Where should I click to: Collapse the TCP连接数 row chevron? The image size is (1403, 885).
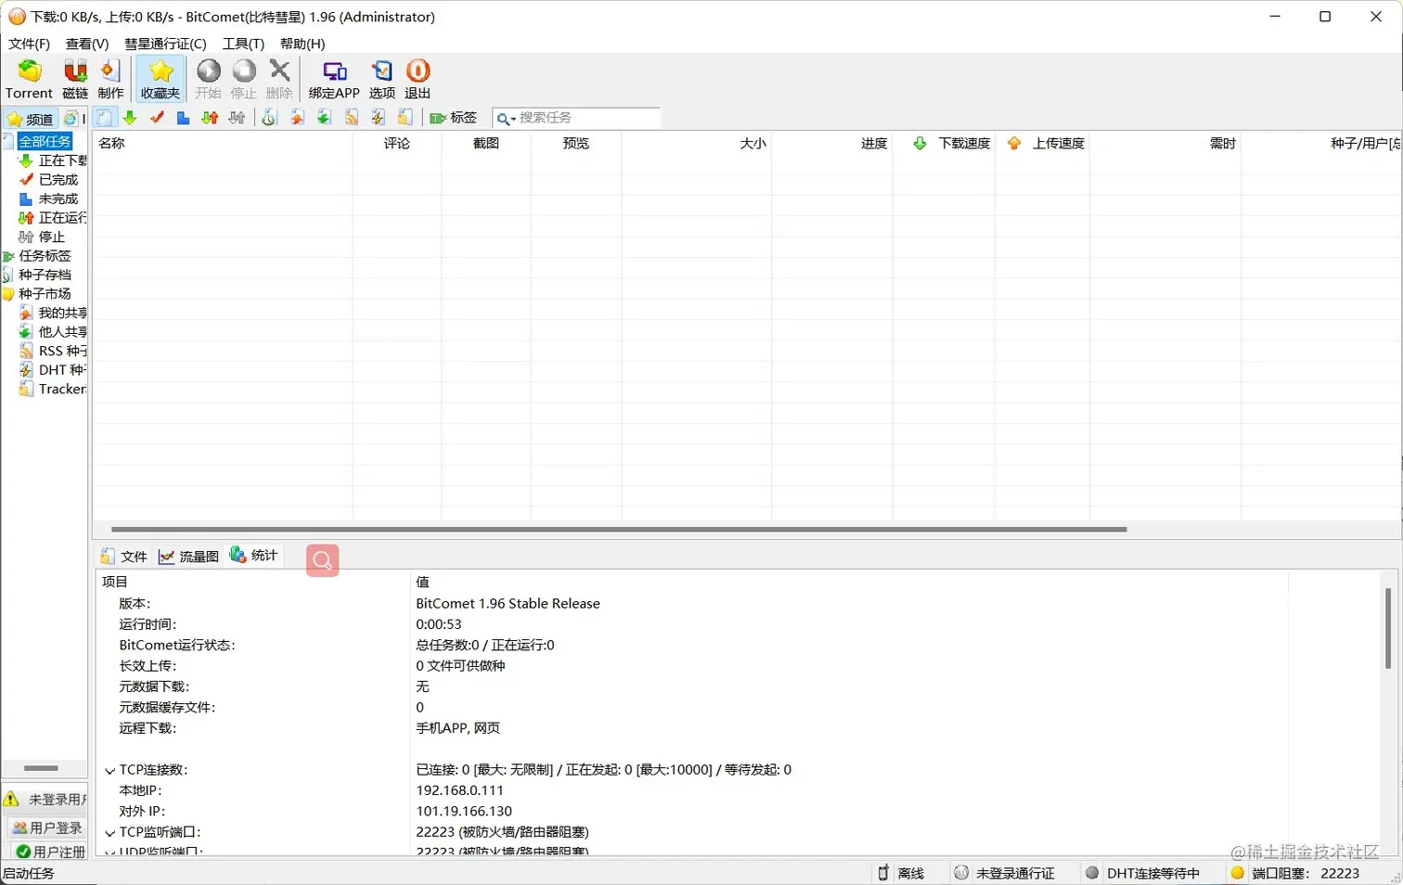pyautogui.click(x=109, y=770)
